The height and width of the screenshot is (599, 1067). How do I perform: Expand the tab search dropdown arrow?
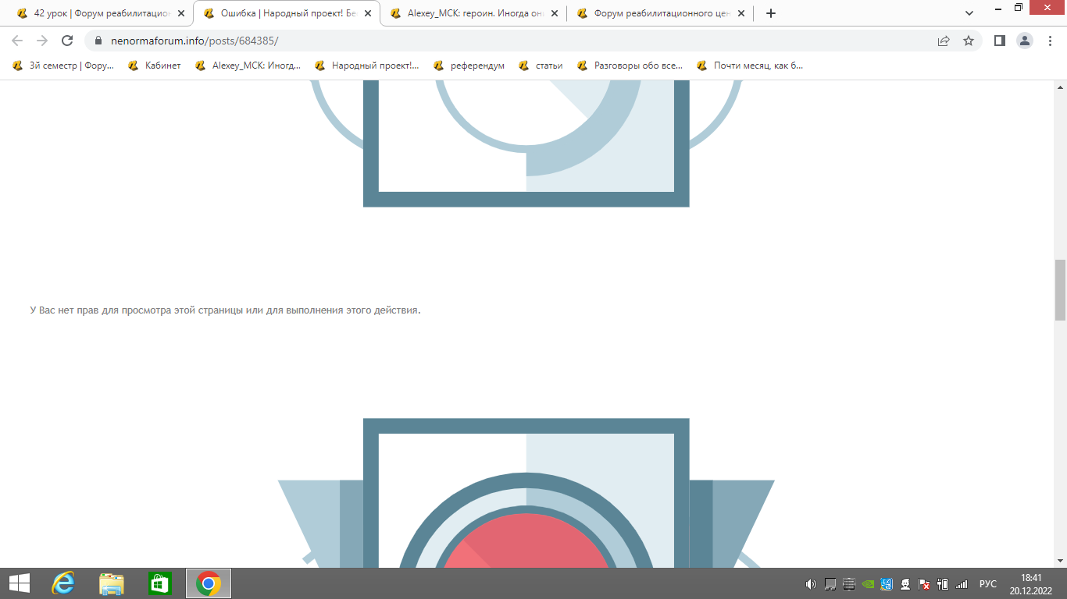[x=969, y=13]
